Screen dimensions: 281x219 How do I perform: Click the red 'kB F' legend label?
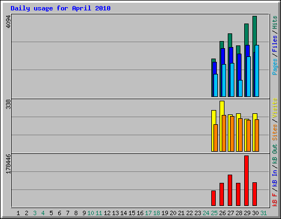click(274, 200)
